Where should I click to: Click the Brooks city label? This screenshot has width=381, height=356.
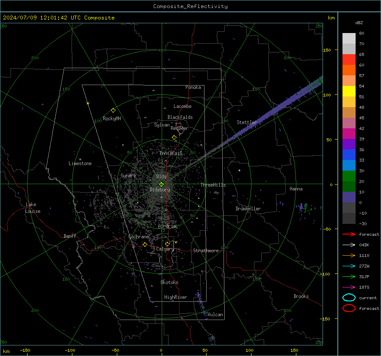(301, 296)
